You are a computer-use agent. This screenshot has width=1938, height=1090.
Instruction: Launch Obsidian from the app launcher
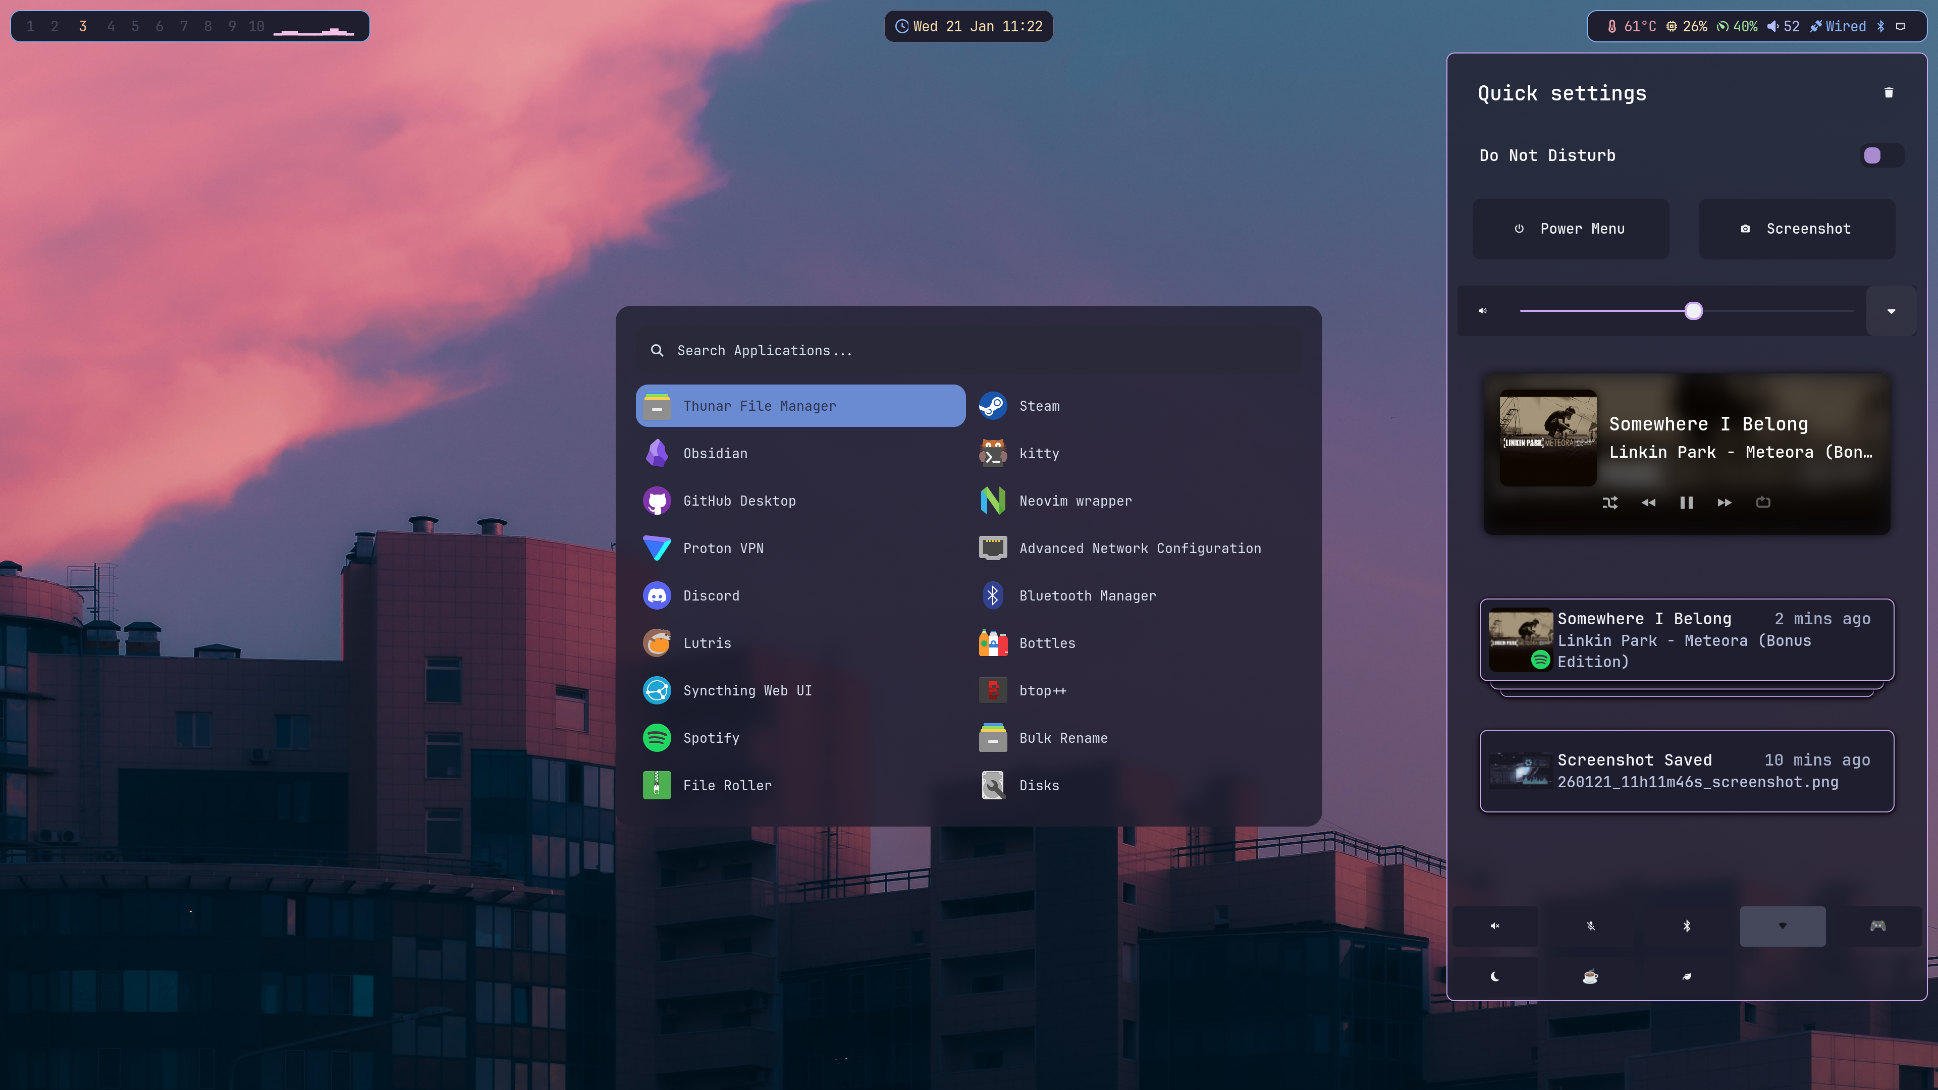(x=800, y=454)
